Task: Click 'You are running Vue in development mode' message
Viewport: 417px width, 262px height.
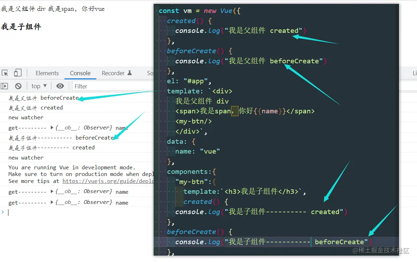Action: [x=72, y=168]
